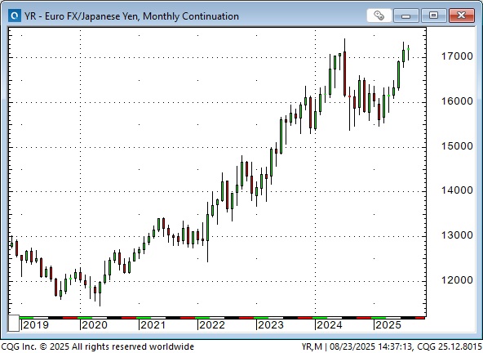This screenshot has height=353, width=483.
Task: Click the 17000 price scale label
Action: [x=457, y=56]
